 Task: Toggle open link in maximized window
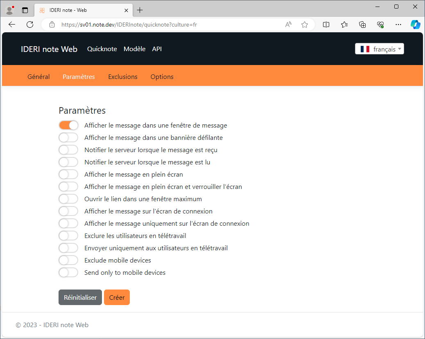(x=68, y=199)
